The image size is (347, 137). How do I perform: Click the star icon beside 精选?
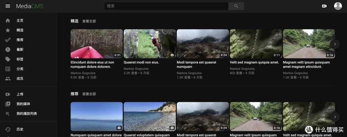(8, 30)
